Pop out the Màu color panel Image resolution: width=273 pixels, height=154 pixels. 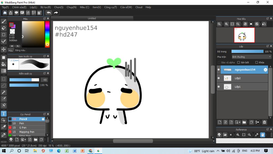45,18
